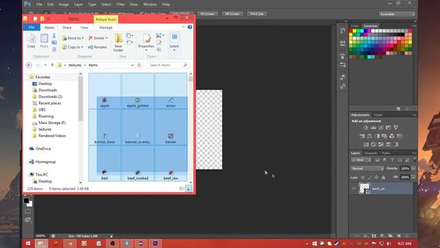440x248 pixels.
Task: Add a Levels adjustment layer
Action: (373, 127)
